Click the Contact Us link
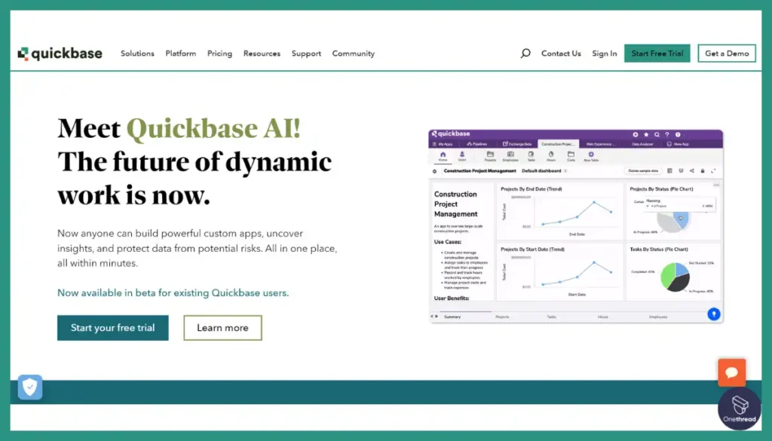772x441 pixels. pyautogui.click(x=561, y=54)
